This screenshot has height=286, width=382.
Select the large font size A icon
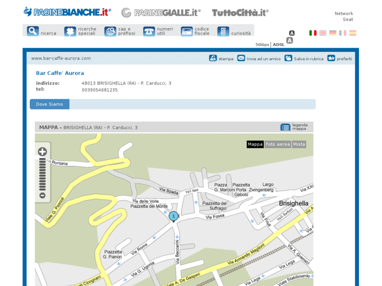(x=290, y=40)
